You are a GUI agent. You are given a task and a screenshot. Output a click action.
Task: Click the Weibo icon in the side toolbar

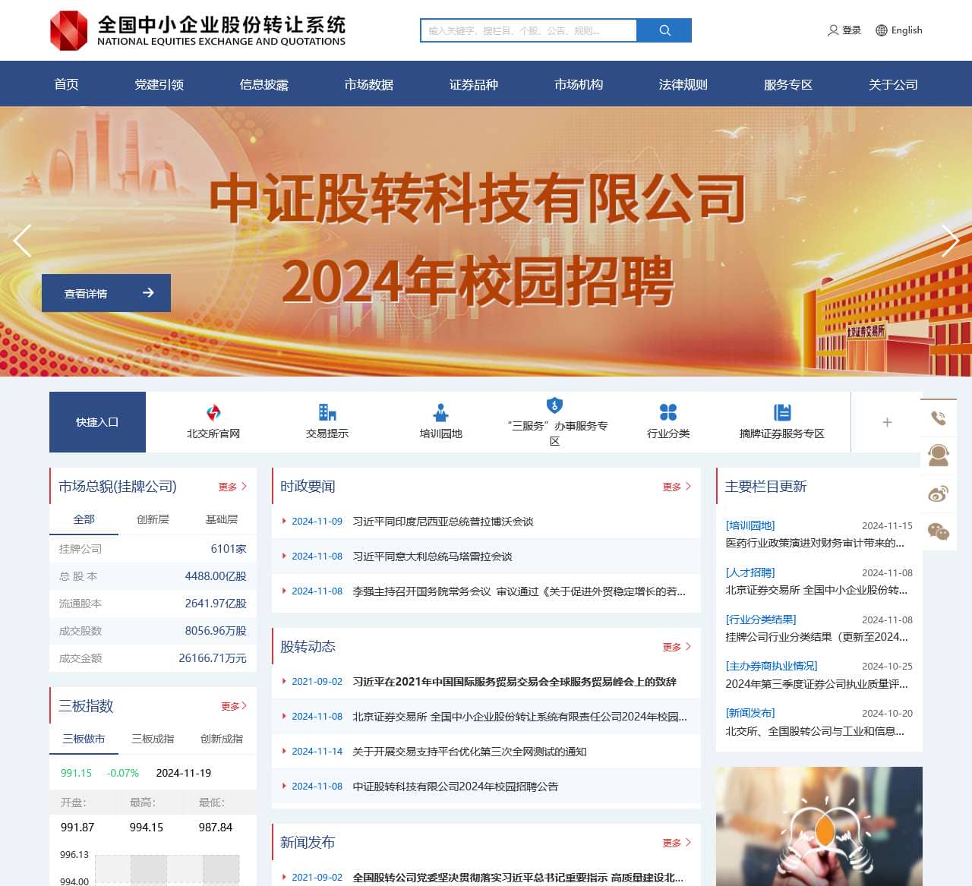[939, 493]
